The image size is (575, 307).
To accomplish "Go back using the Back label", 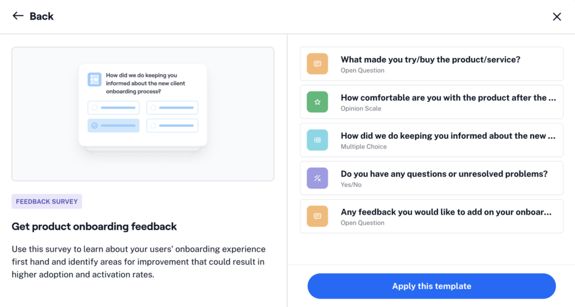I will click(42, 16).
